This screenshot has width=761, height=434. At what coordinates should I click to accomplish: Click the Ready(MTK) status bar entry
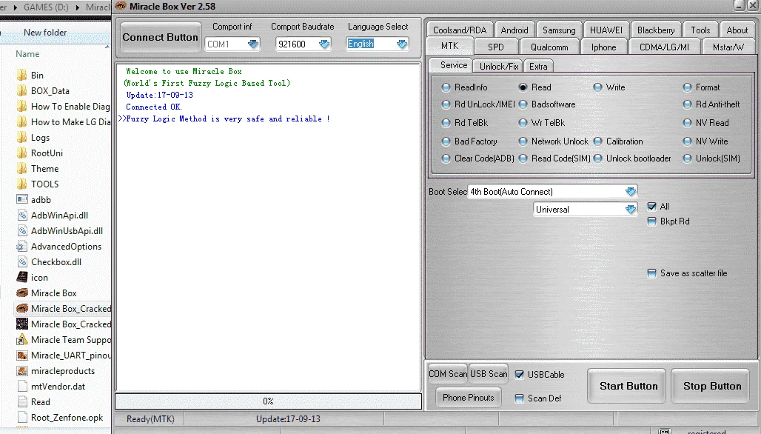click(x=150, y=419)
